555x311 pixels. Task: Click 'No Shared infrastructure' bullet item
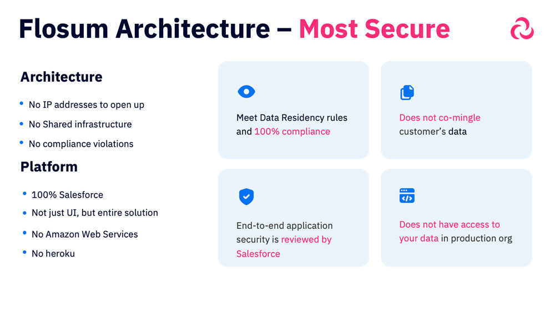[x=80, y=124]
